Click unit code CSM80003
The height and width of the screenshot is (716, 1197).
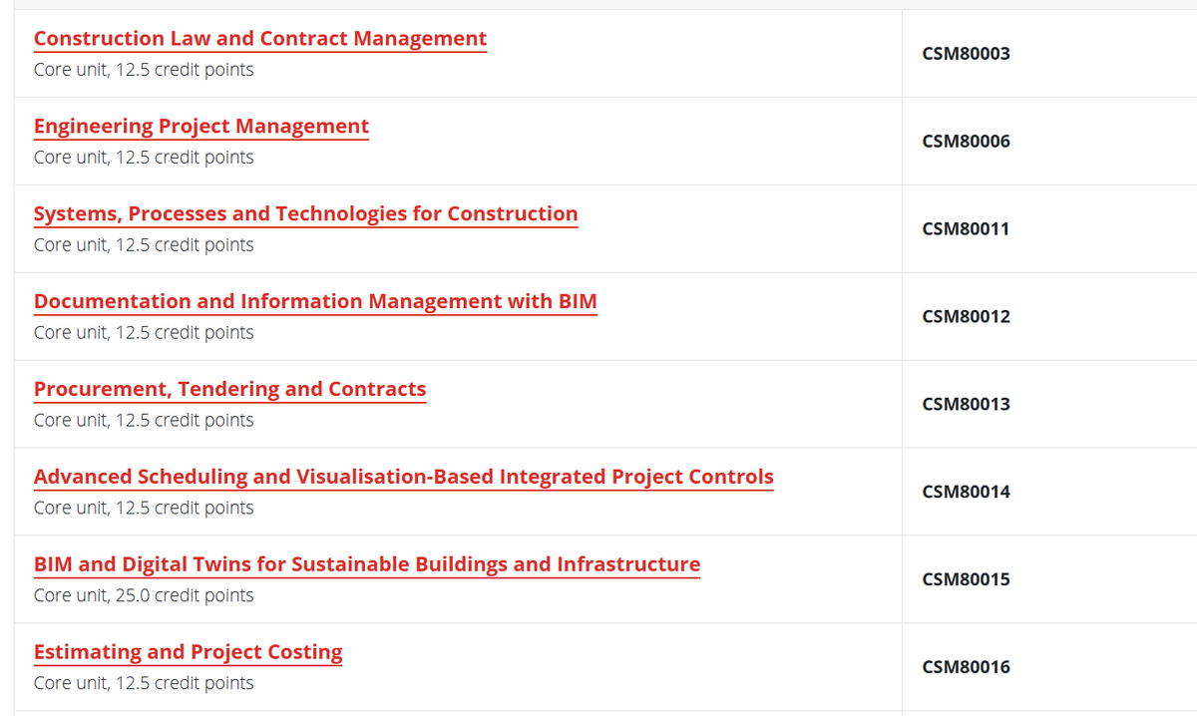point(966,54)
